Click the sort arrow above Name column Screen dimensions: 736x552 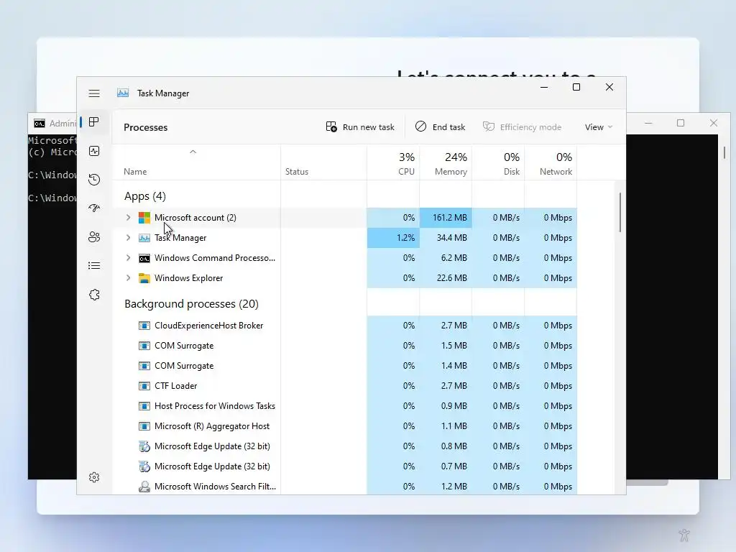193,152
